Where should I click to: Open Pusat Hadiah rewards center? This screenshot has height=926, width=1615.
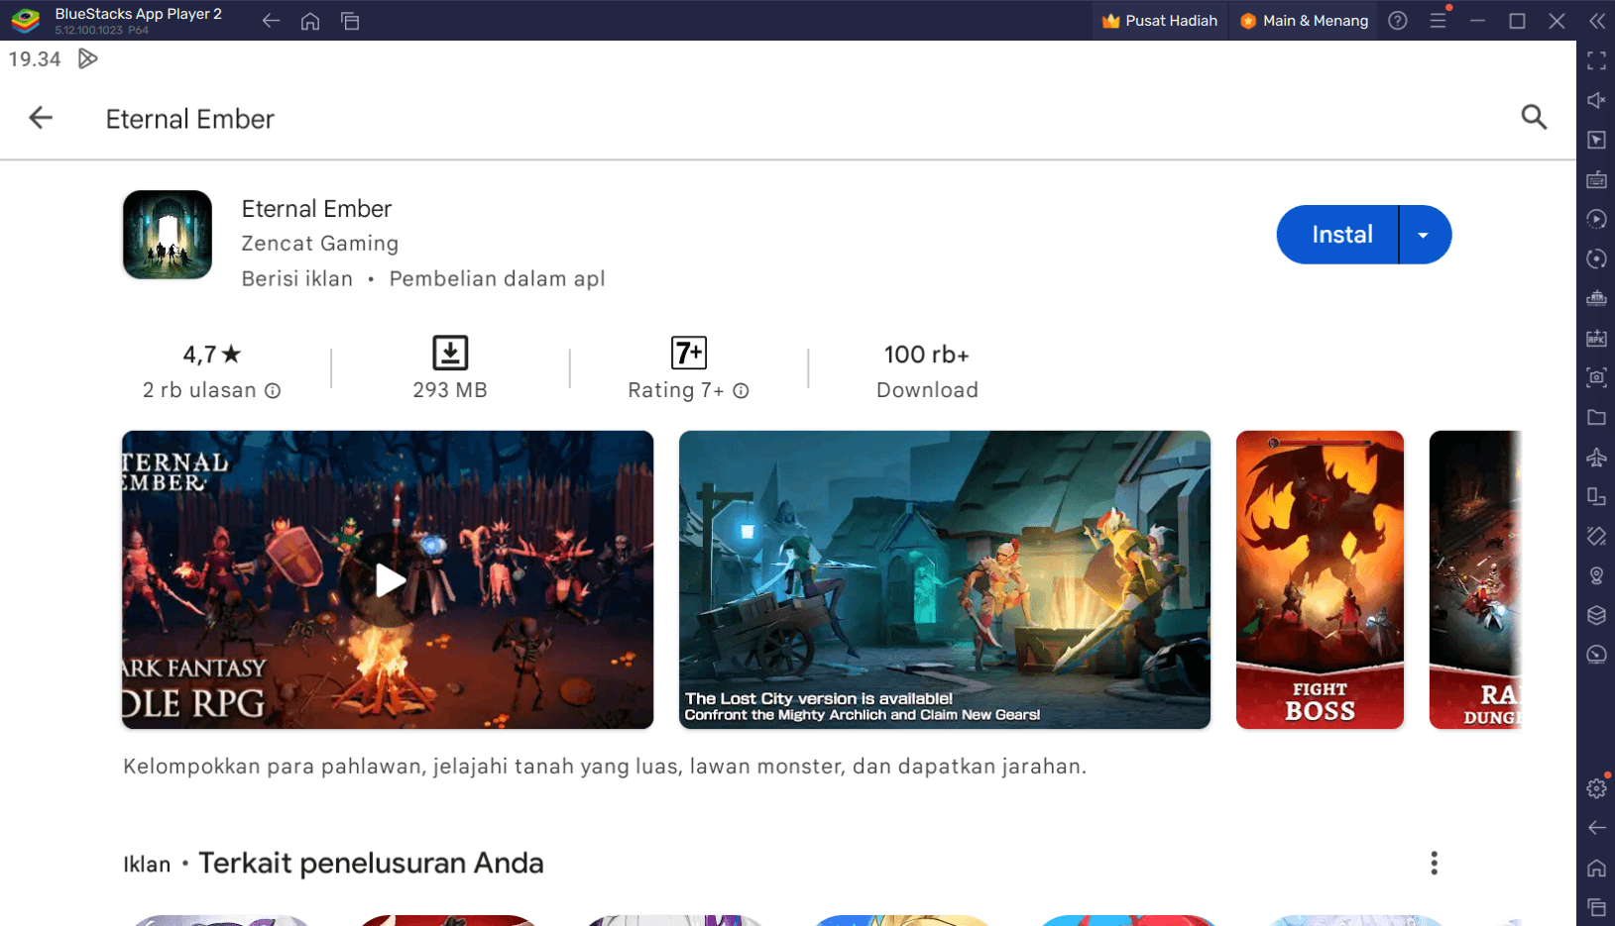click(1160, 21)
